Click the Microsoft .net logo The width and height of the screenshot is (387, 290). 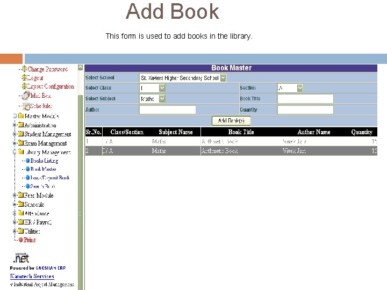coord(21,258)
